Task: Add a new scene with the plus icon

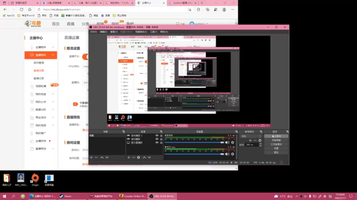Action: coord(91,157)
